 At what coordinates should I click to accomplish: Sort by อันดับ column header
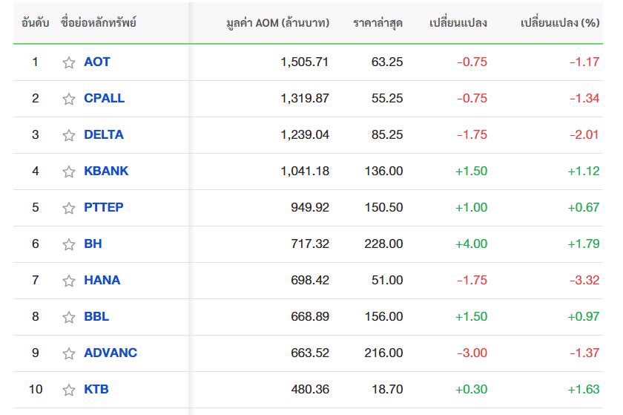coord(36,23)
